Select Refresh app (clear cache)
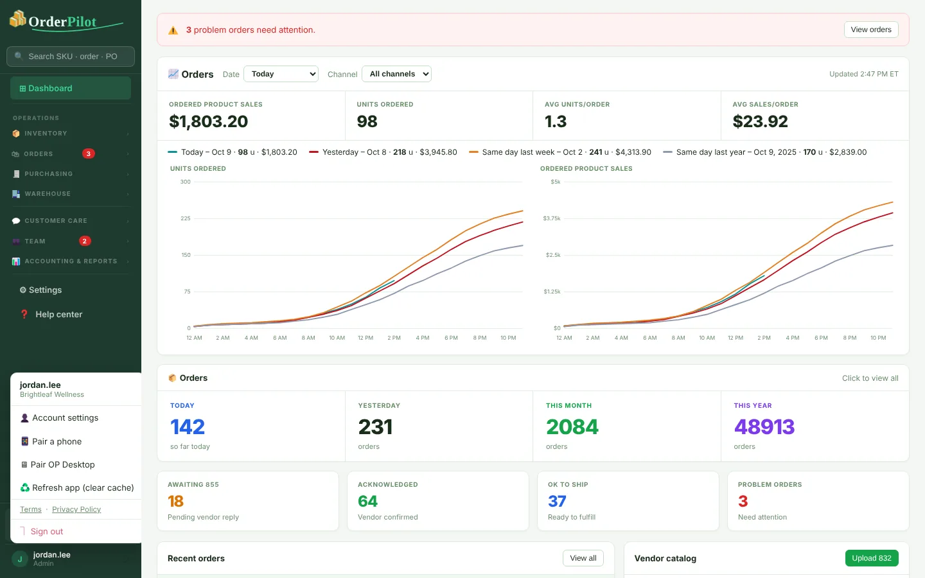 [76, 488]
